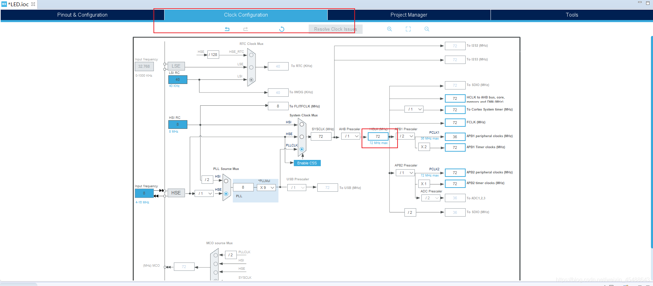Image resolution: width=653 pixels, height=286 pixels.
Task: Open the Cortex System timer divider dropdown
Action: [x=414, y=109]
